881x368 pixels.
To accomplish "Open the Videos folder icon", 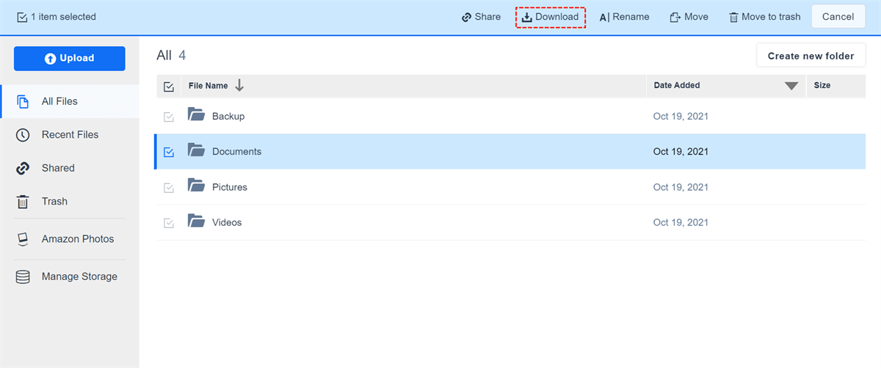I will pyautogui.click(x=195, y=221).
